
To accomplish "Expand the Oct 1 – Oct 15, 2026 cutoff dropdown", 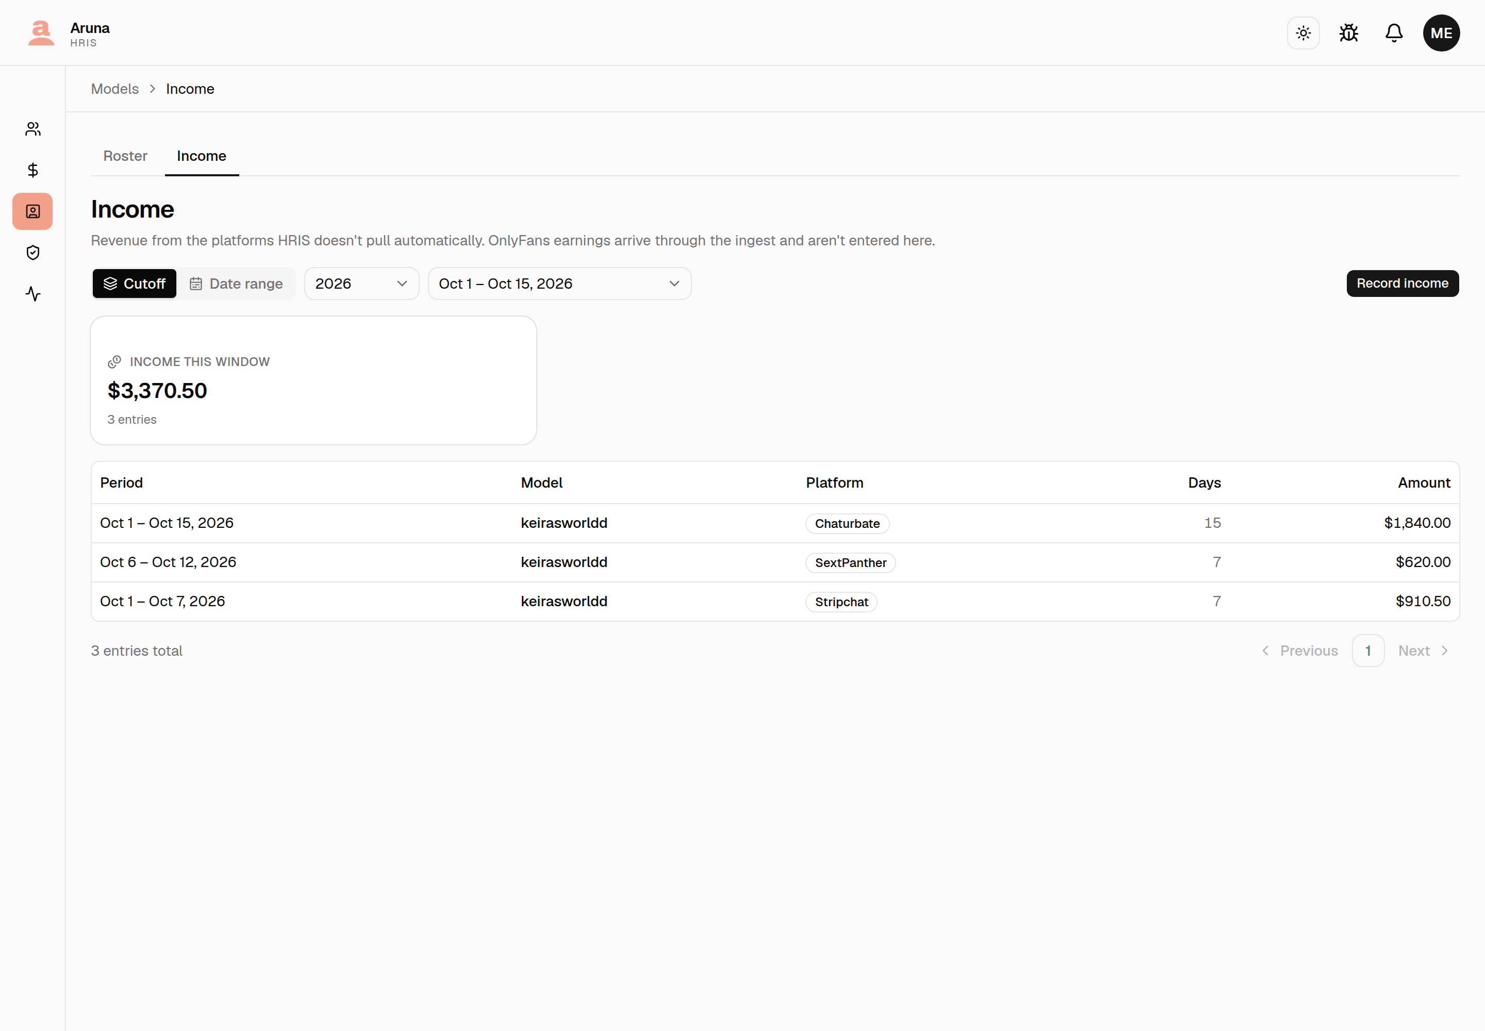I will [x=559, y=284].
